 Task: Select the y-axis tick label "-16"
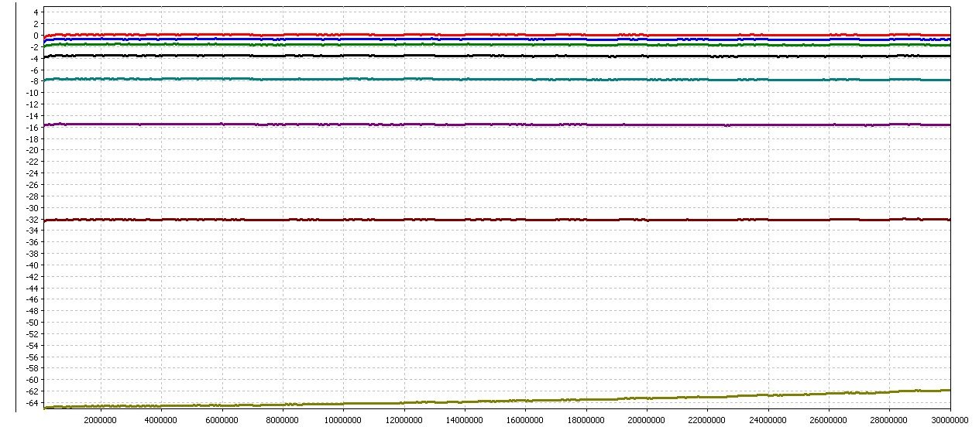pos(32,127)
